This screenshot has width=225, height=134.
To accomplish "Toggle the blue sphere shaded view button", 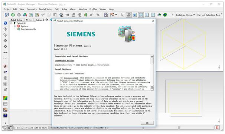I will 135,15.
